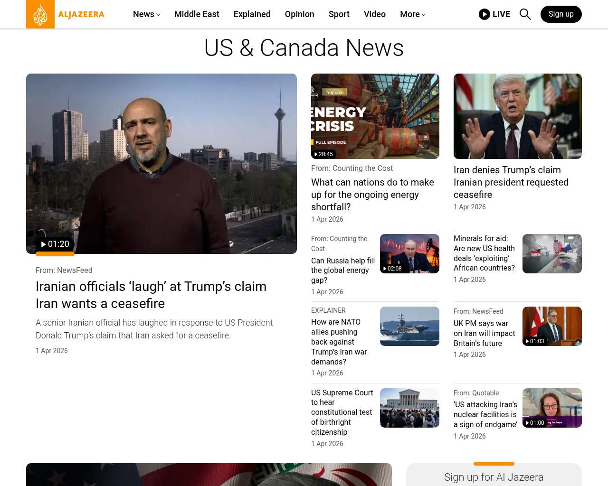The image size is (608, 486).
Task: Select Sport in the navigation bar
Action: click(x=339, y=14)
